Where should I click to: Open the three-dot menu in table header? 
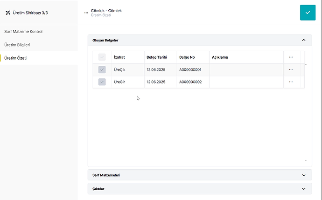(291, 57)
